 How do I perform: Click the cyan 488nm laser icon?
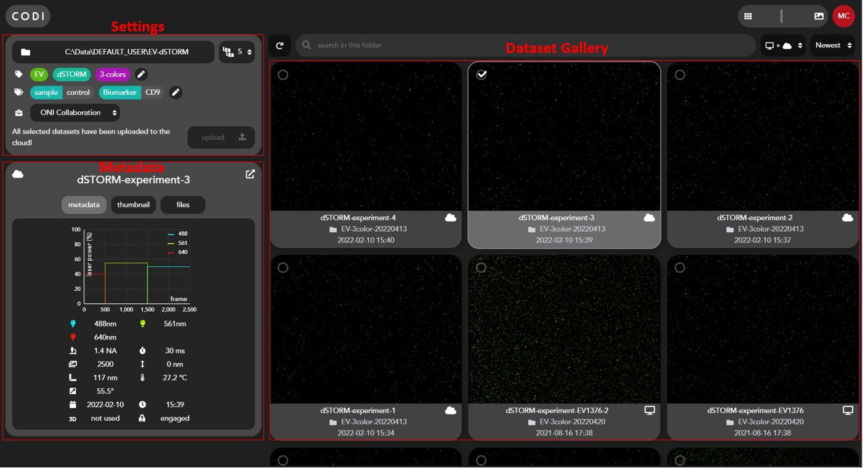click(73, 324)
